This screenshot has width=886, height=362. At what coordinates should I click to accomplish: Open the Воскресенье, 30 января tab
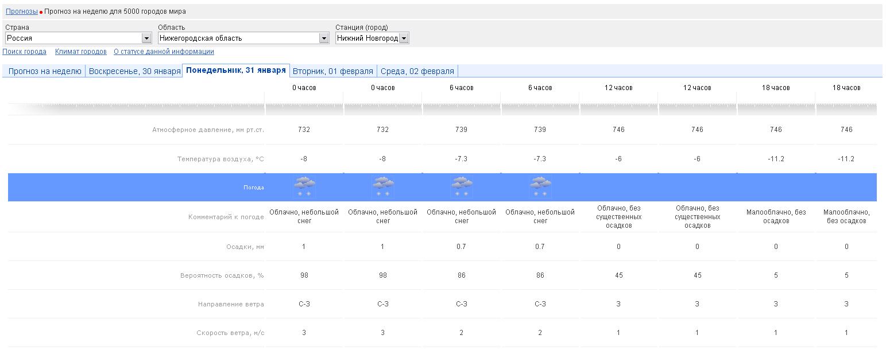coord(134,71)
